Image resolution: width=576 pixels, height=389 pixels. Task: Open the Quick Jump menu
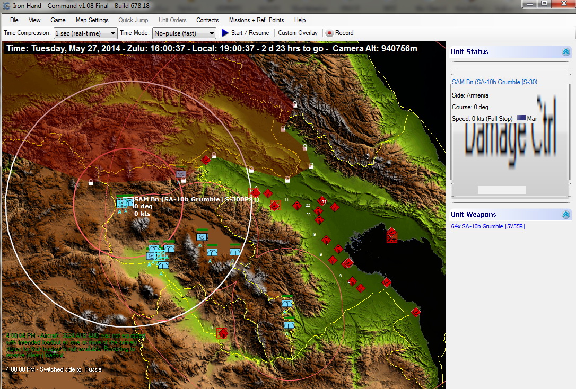pyautogui.click(x=133, y=20)
